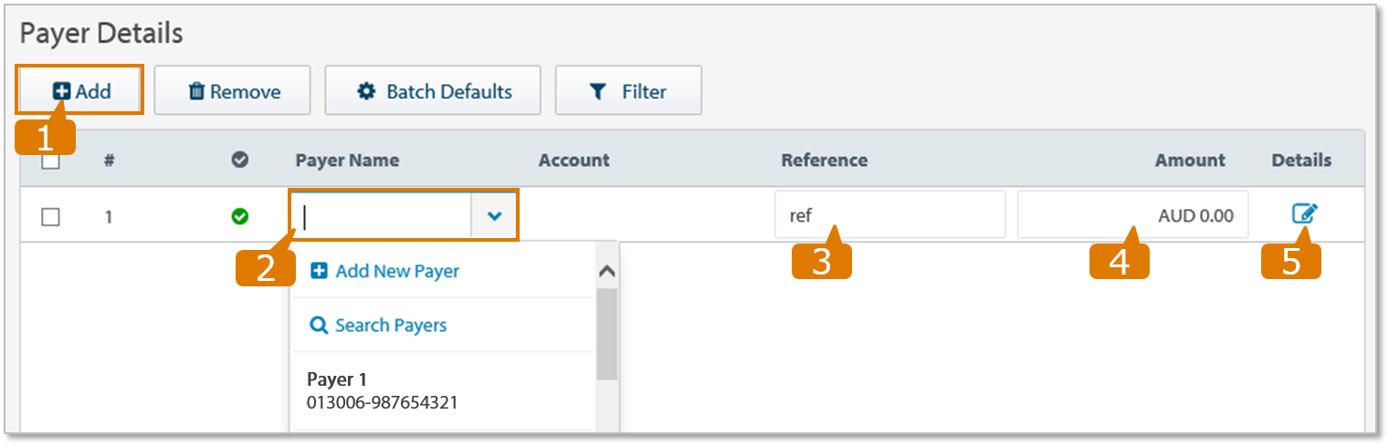Image resolution: width=1389 pixels, height=446 pixels.
Task: Open the Filter options
Action: point(628,91)
